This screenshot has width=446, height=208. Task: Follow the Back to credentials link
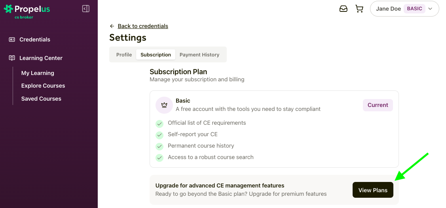pos(143,26)
